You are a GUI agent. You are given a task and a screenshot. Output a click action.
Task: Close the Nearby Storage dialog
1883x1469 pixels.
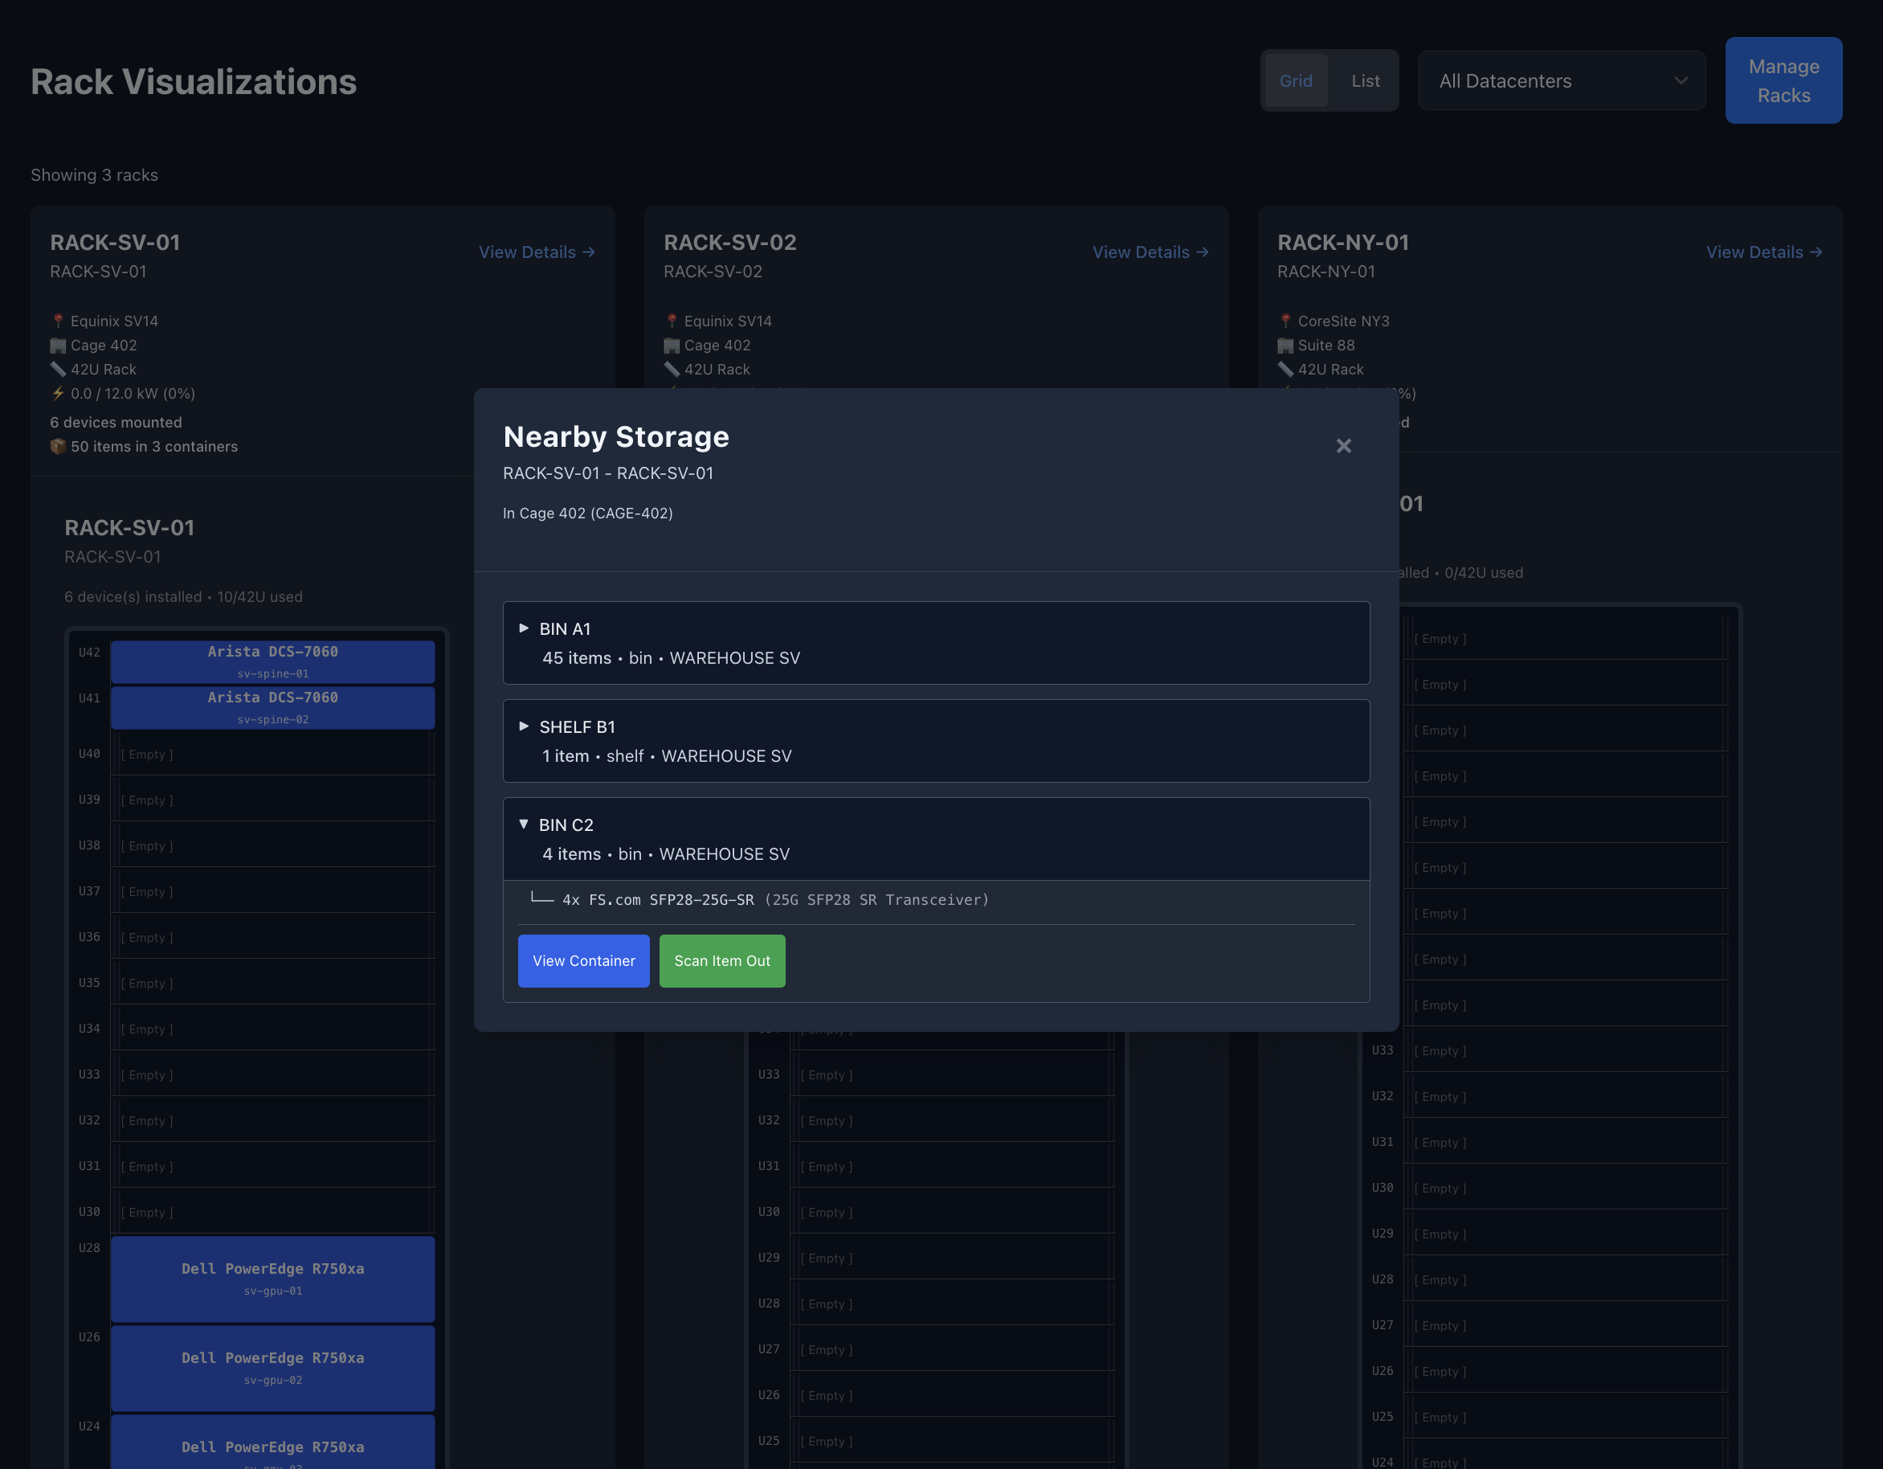(x=1343, y=446)
